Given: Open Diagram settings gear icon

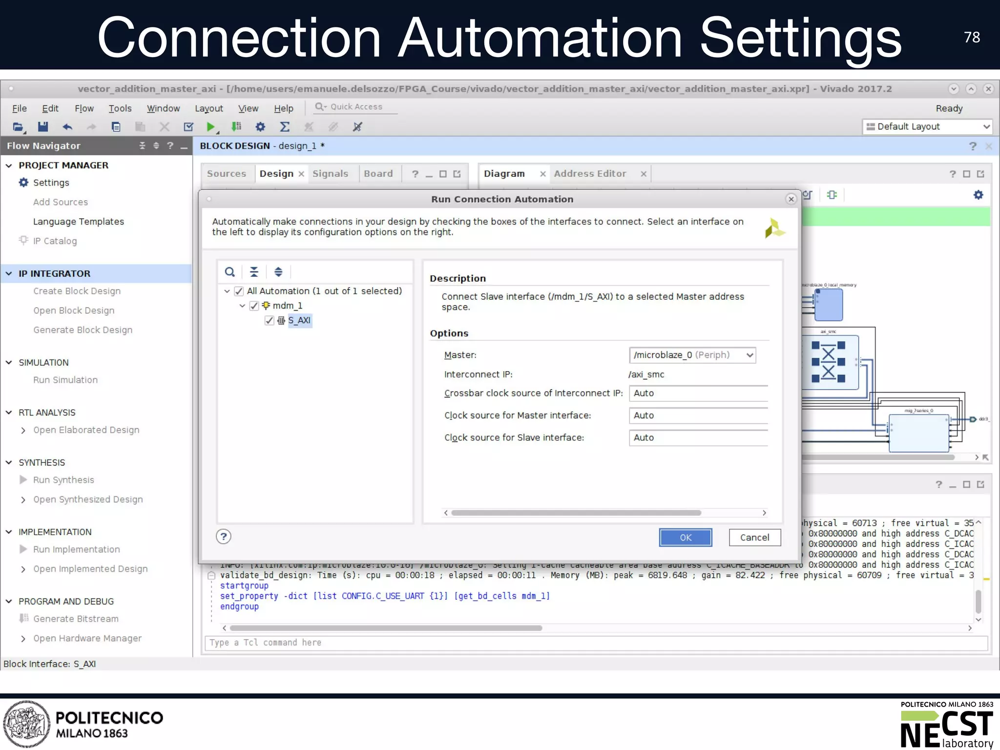Looking at the screenshot, I should point(978,195).
